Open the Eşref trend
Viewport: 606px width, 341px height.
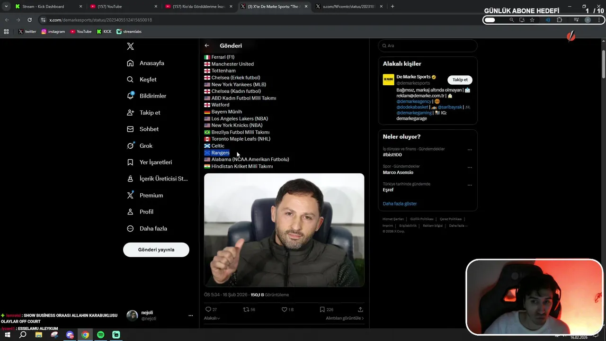[388, 190]
